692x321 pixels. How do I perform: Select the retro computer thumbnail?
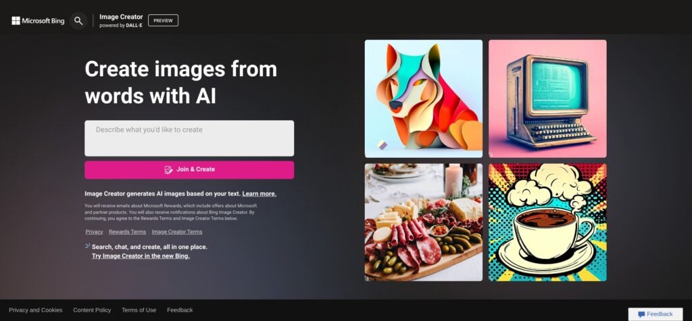(x=547, y=98)
